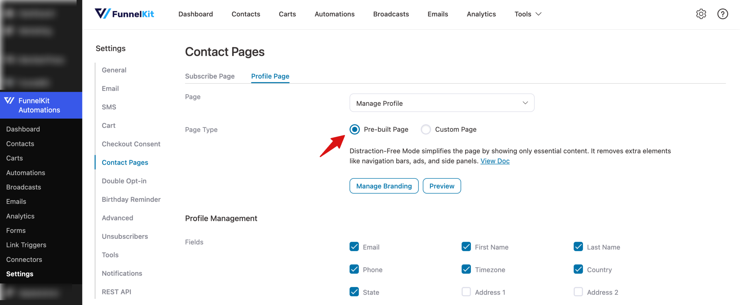Open the settings gear icon

point(701,14)
